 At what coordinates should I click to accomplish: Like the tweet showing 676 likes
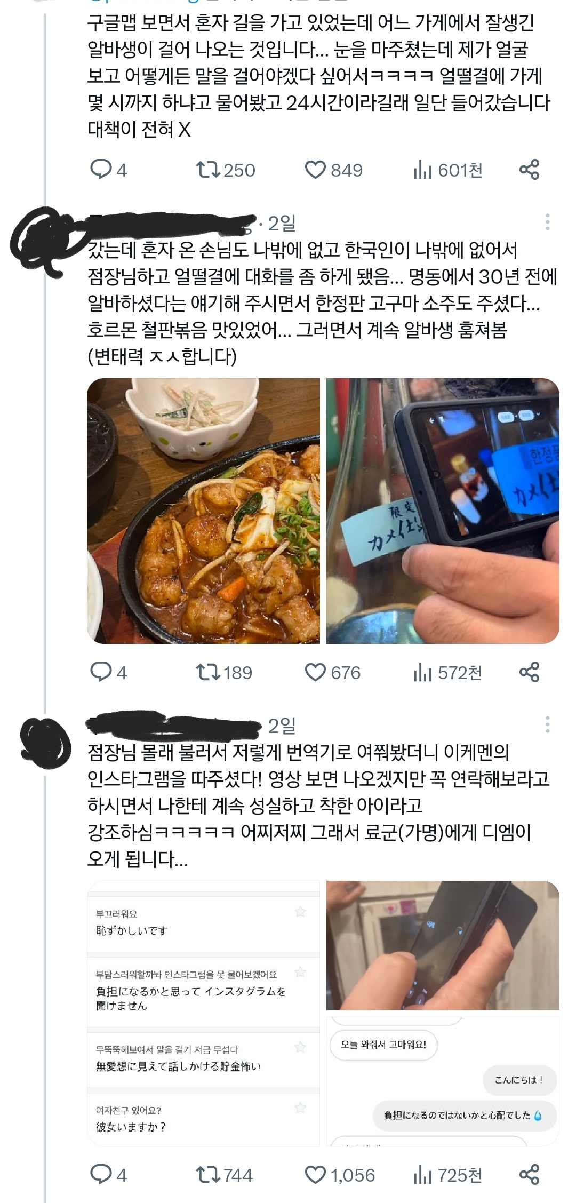click(x=332, y=672)
